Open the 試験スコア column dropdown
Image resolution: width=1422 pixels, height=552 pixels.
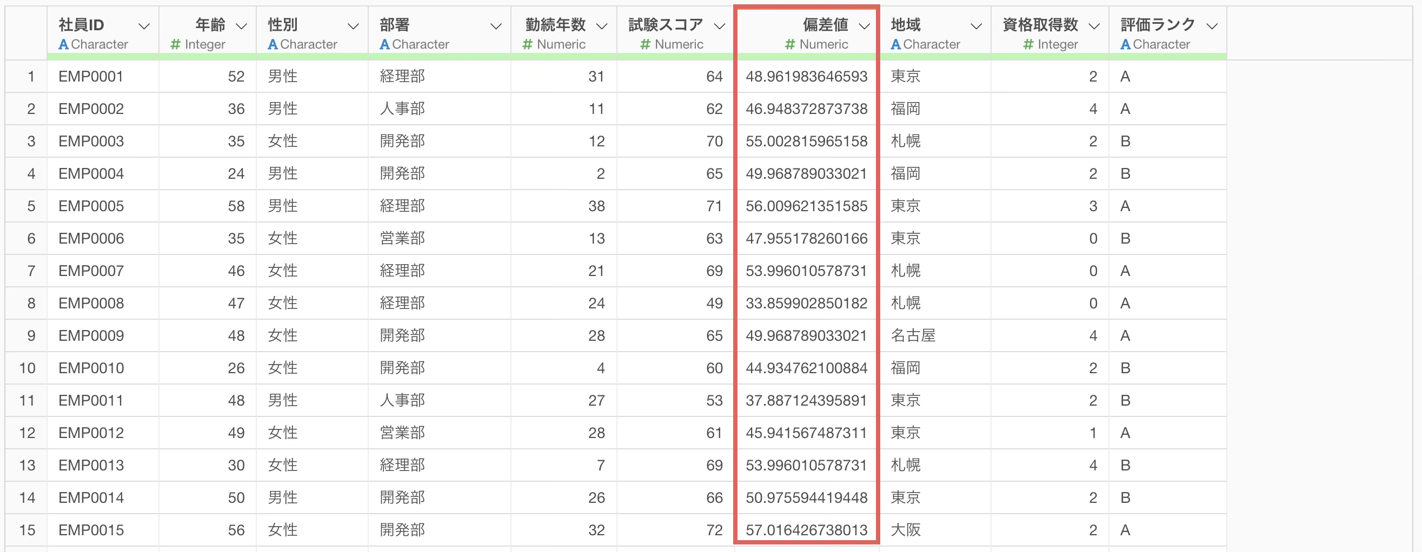(x=719, y=26)
